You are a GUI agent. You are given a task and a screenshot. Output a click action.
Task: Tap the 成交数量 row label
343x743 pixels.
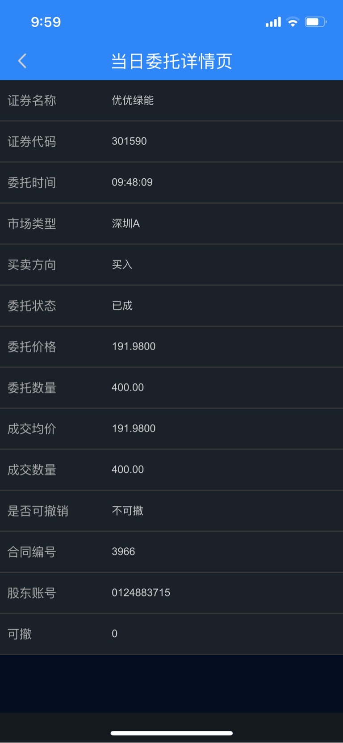pos(32,470)
